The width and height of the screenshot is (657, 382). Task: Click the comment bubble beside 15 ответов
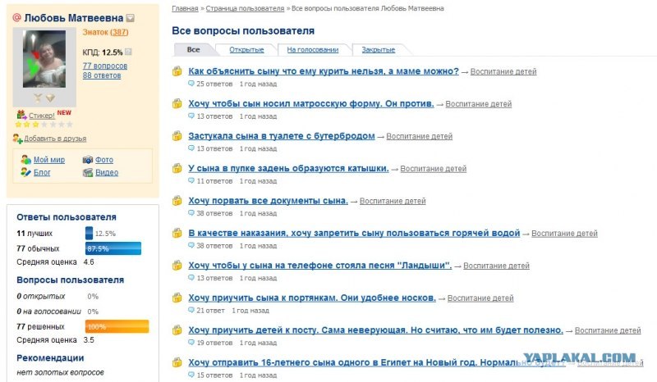tap(191, 375)
